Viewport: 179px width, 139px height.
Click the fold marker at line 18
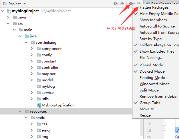164,124
